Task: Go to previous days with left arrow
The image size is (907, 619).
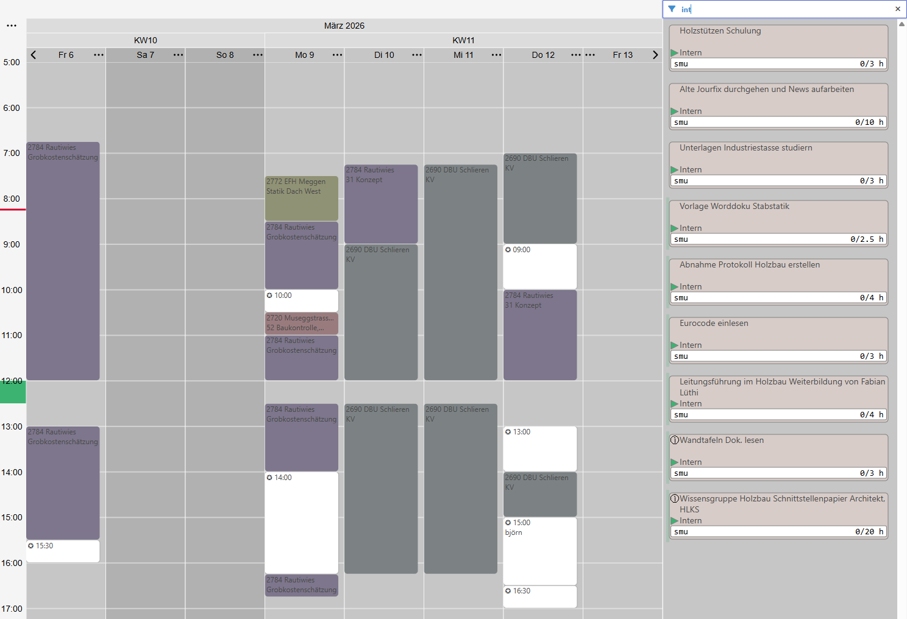Action: [x=34, y=55]
